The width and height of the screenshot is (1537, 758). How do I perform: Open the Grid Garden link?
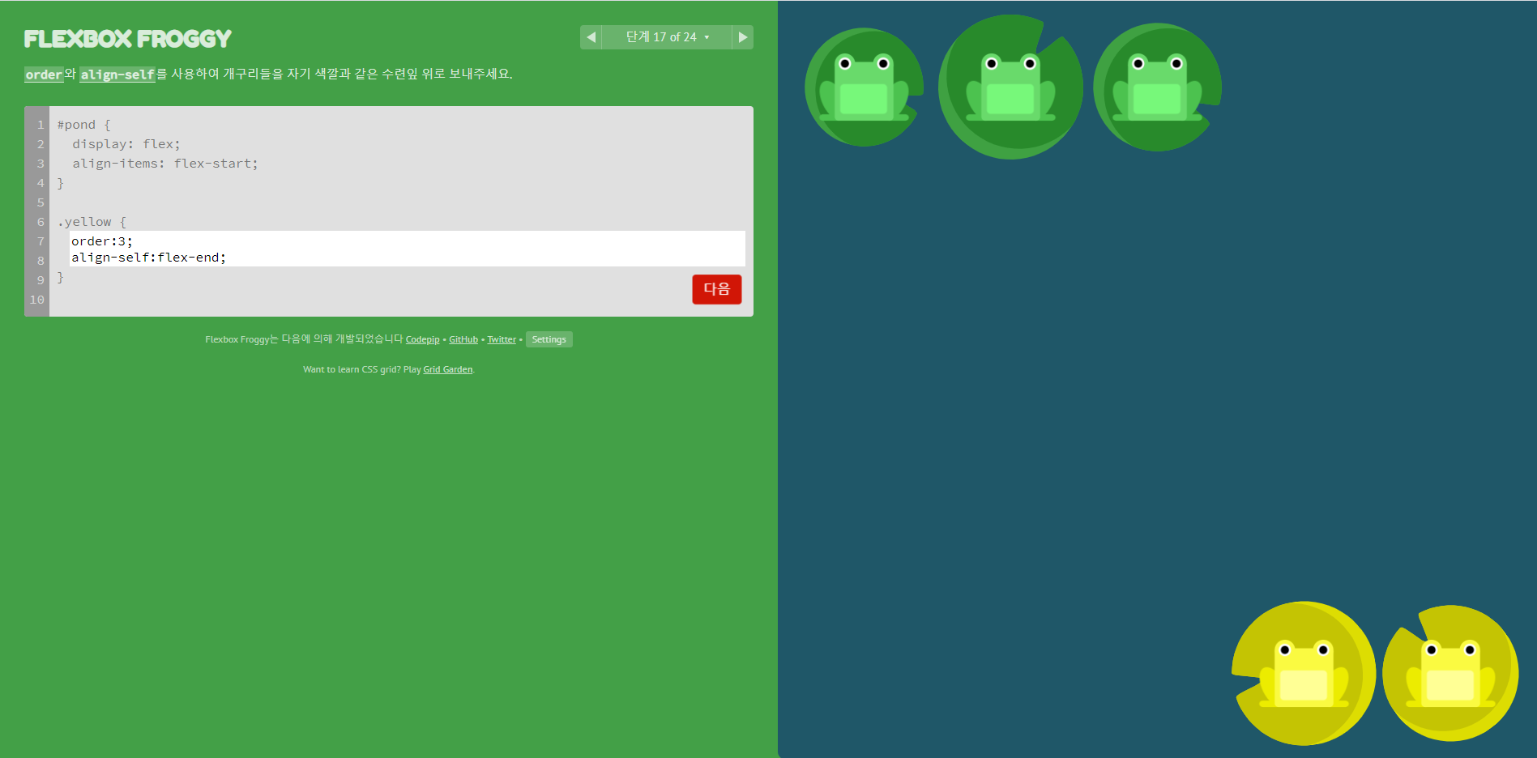coord(448,369)
